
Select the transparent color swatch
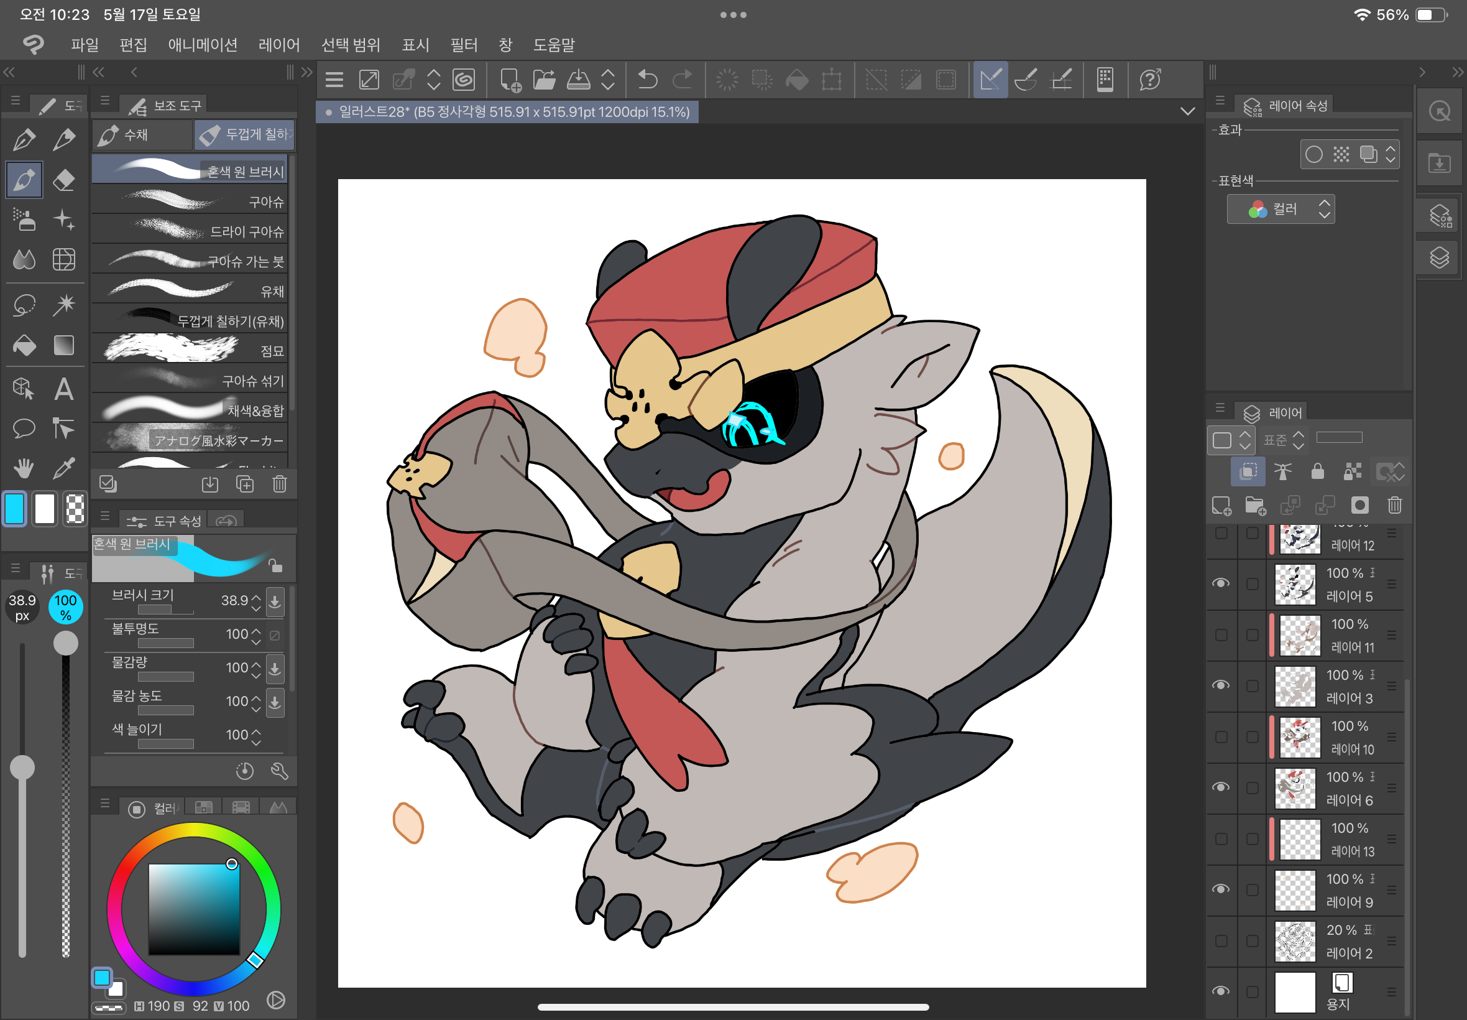tap(75, 509)
